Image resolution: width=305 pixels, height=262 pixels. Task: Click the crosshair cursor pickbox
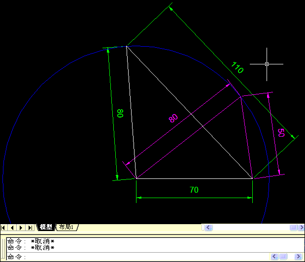[x=267, y=64]
